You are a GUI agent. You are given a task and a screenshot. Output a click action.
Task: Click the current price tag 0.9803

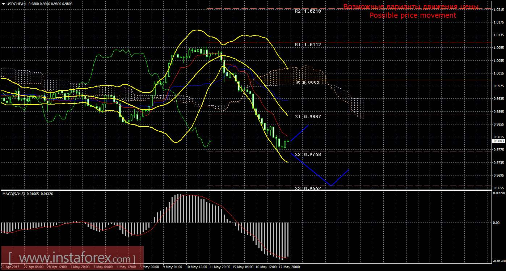pyautogui.click(x=498, y=141)
